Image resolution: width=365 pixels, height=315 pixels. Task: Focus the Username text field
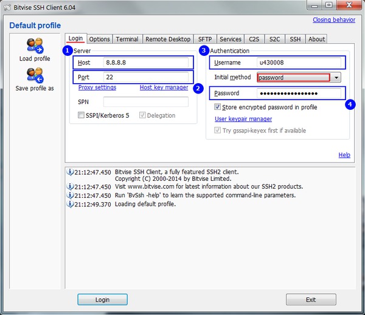(x=298, y=63)
